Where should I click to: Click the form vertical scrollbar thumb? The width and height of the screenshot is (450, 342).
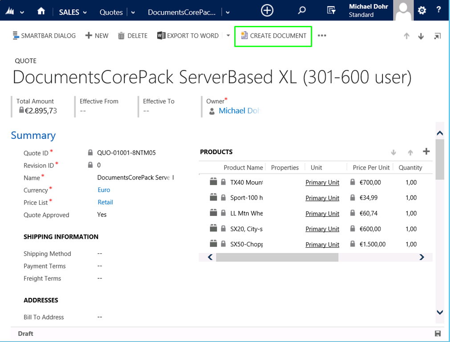click(x=440, y=159)
